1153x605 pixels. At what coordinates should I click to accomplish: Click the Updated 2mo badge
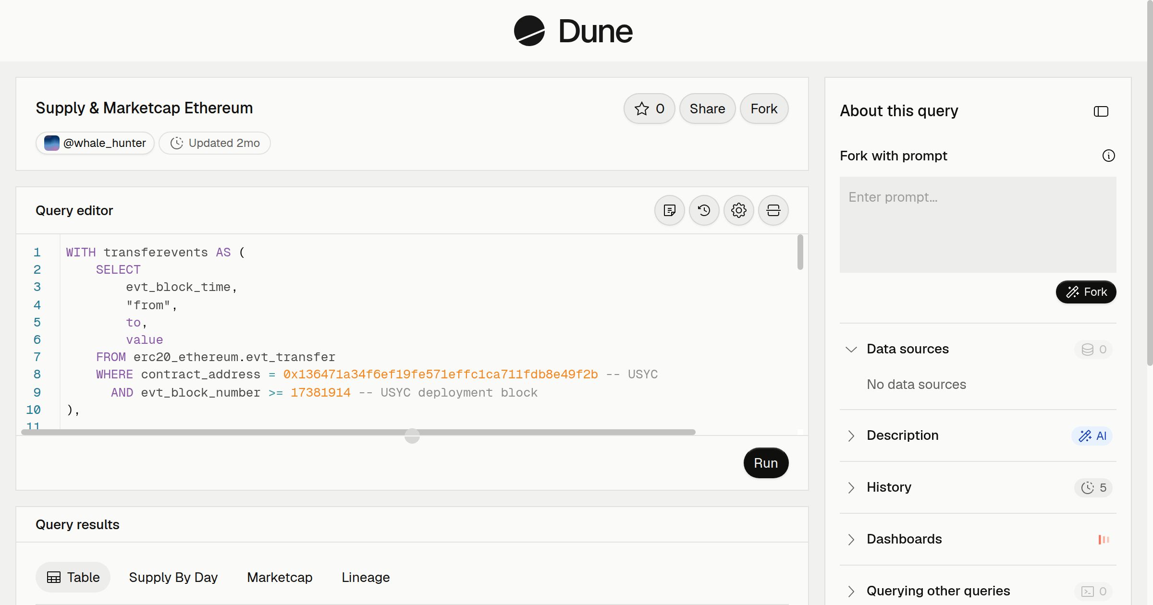coord(215,143)
